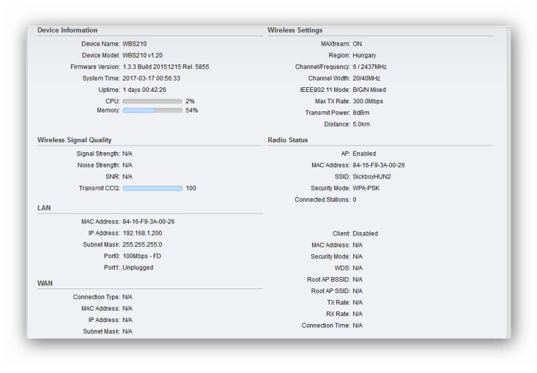The width and height of the screenshot is (537, 373).
Task: Click the Memory usage progress bar
Action: [x=152, y=110]
